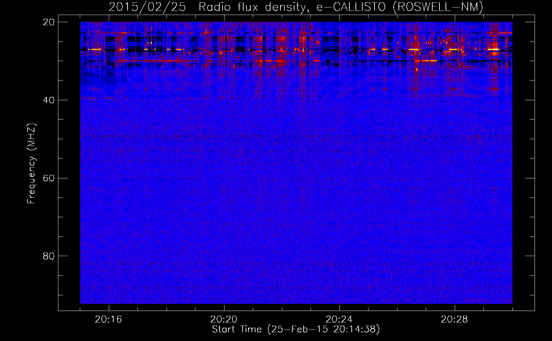Click the time tick label '20:20'
The image size is (552, 341).
[x=224, y=320]
